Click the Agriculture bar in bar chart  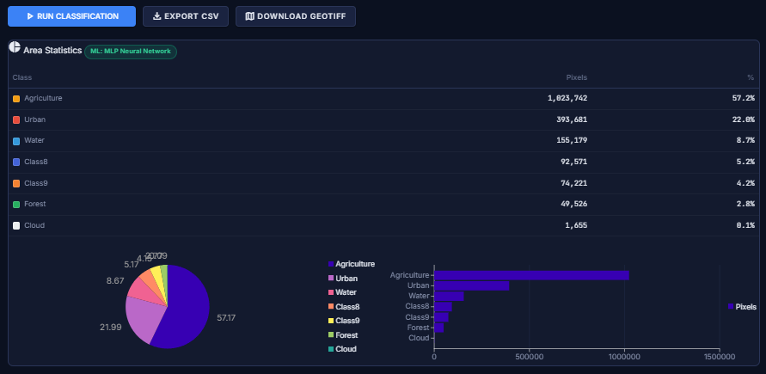tap(531, 275)
